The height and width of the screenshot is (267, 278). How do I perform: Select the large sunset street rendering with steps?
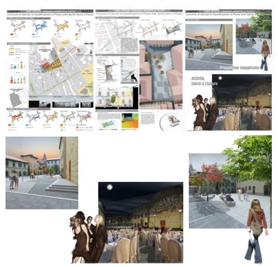click(42, 173)
